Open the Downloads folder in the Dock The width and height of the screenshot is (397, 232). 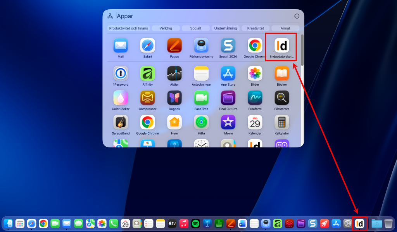[376, 223]
